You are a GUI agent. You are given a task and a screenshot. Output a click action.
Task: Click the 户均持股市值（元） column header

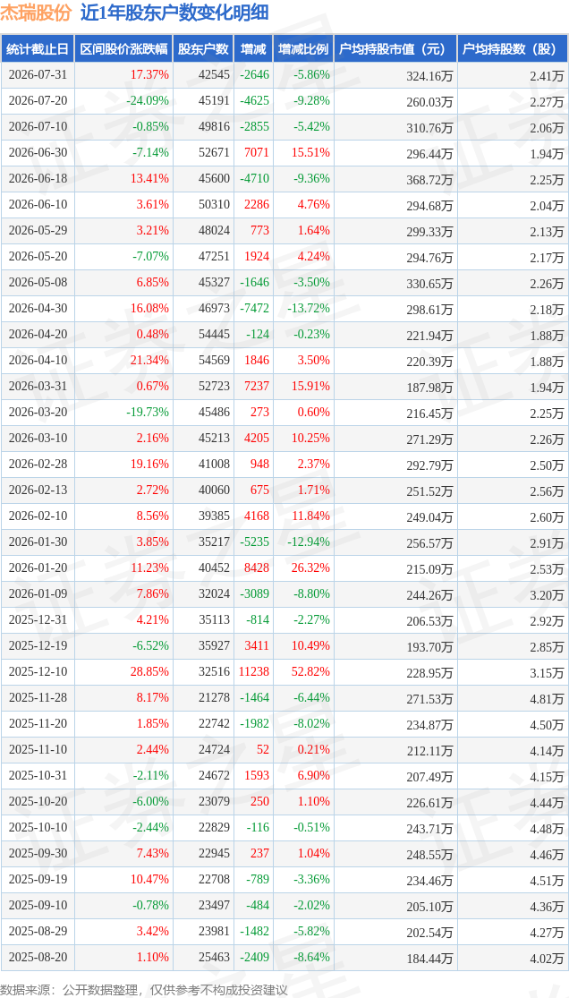coord(395,49)
